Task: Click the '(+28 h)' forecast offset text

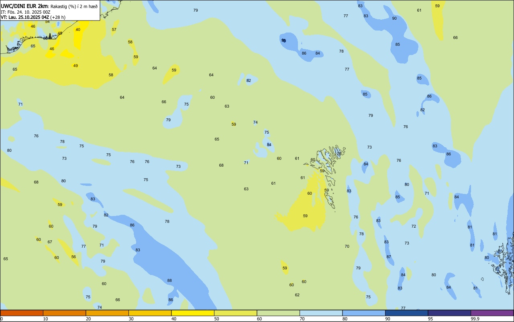Action: [58, 17]
